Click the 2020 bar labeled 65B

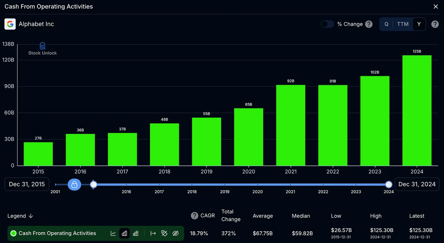[x=249, y=137]
